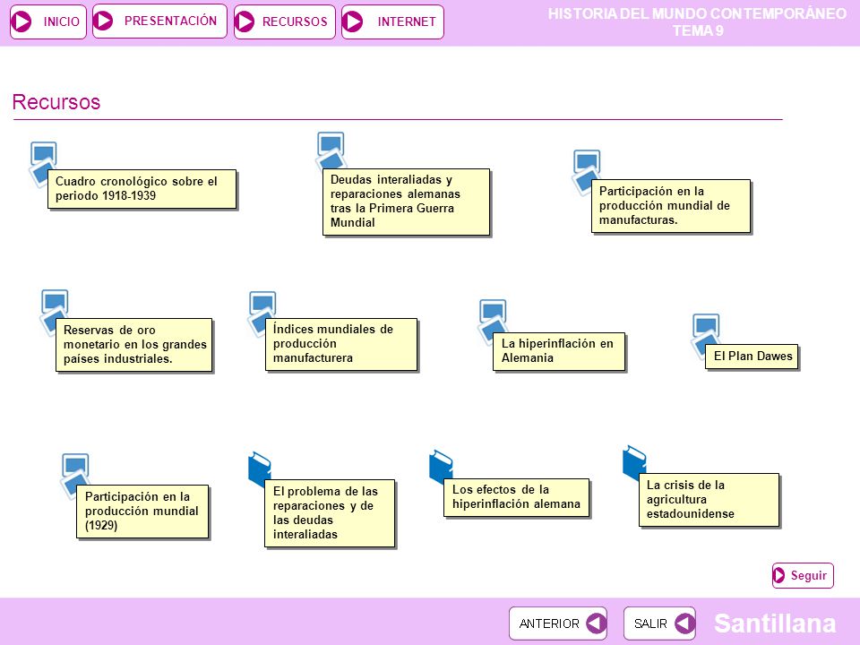
Task: Open RECURSOS section
Action: tap(285, 21)
